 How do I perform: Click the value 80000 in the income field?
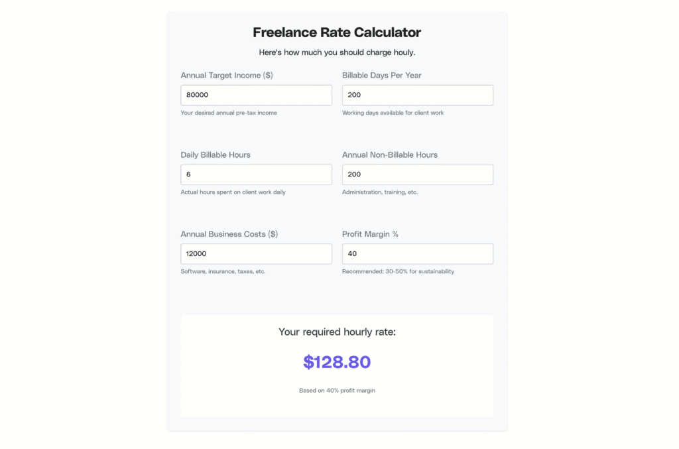click(x=198, y=95)
